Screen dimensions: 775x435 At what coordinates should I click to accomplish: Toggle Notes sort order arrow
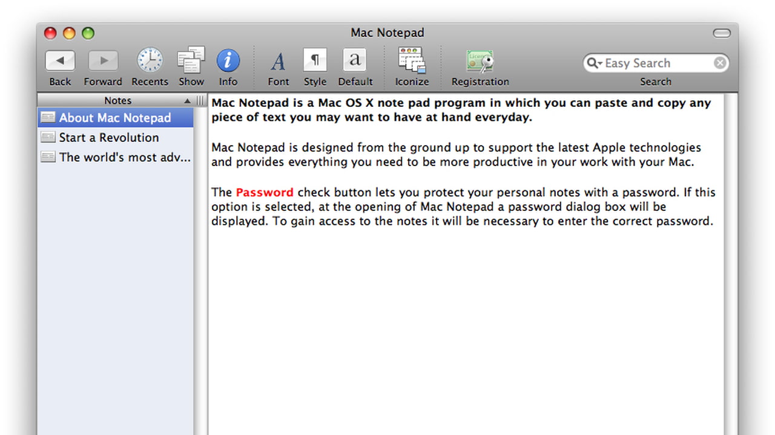point(187,101)
